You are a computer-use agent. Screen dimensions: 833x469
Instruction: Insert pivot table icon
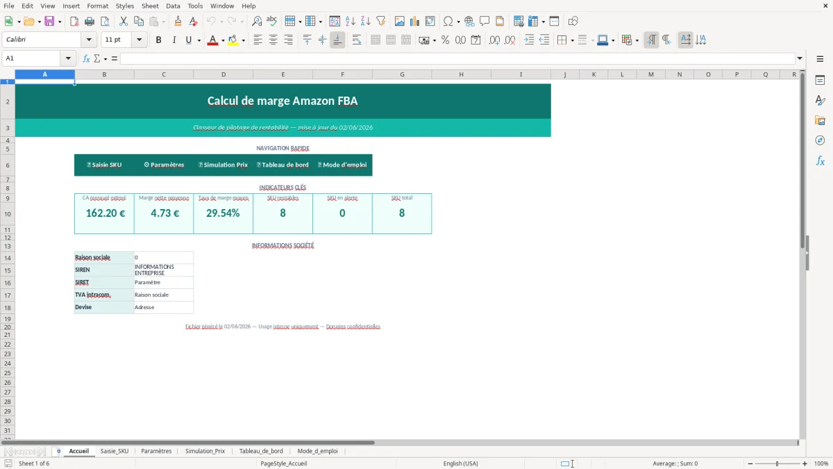[430, 22]
